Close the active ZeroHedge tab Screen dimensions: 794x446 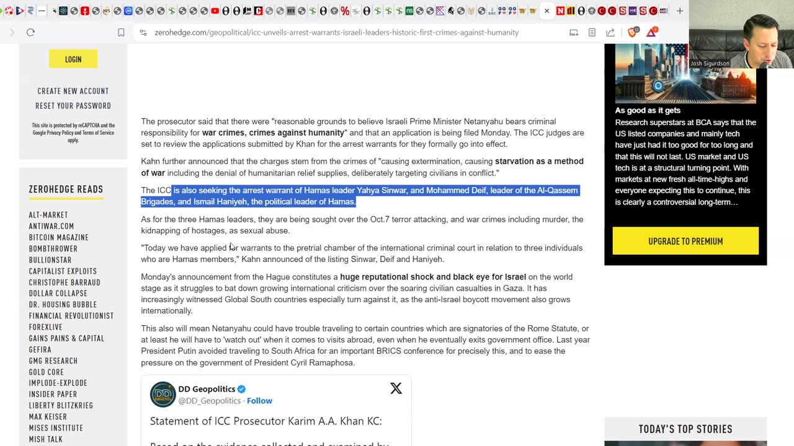(546, 11)
